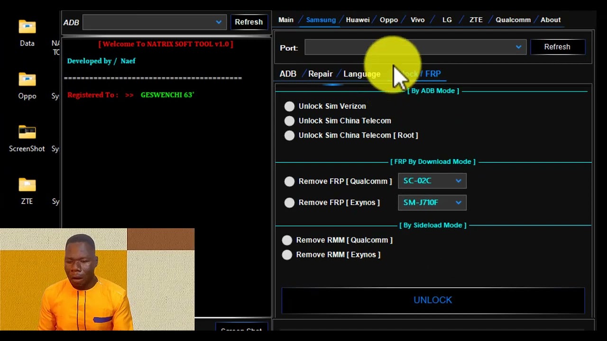Screen dimensions: 607x341
Task: Select Remove RMM [Qualcomm] radio button
Action: coord(287,240)
